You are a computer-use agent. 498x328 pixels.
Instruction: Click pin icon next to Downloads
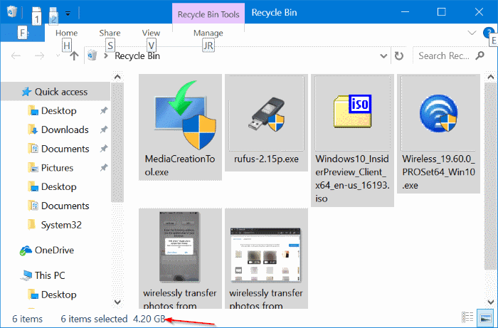[104, 130]
